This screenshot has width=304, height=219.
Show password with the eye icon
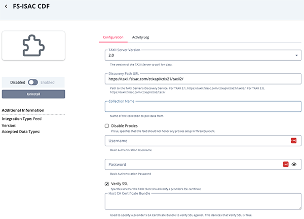pyautogui.click(x=294, y=164)
